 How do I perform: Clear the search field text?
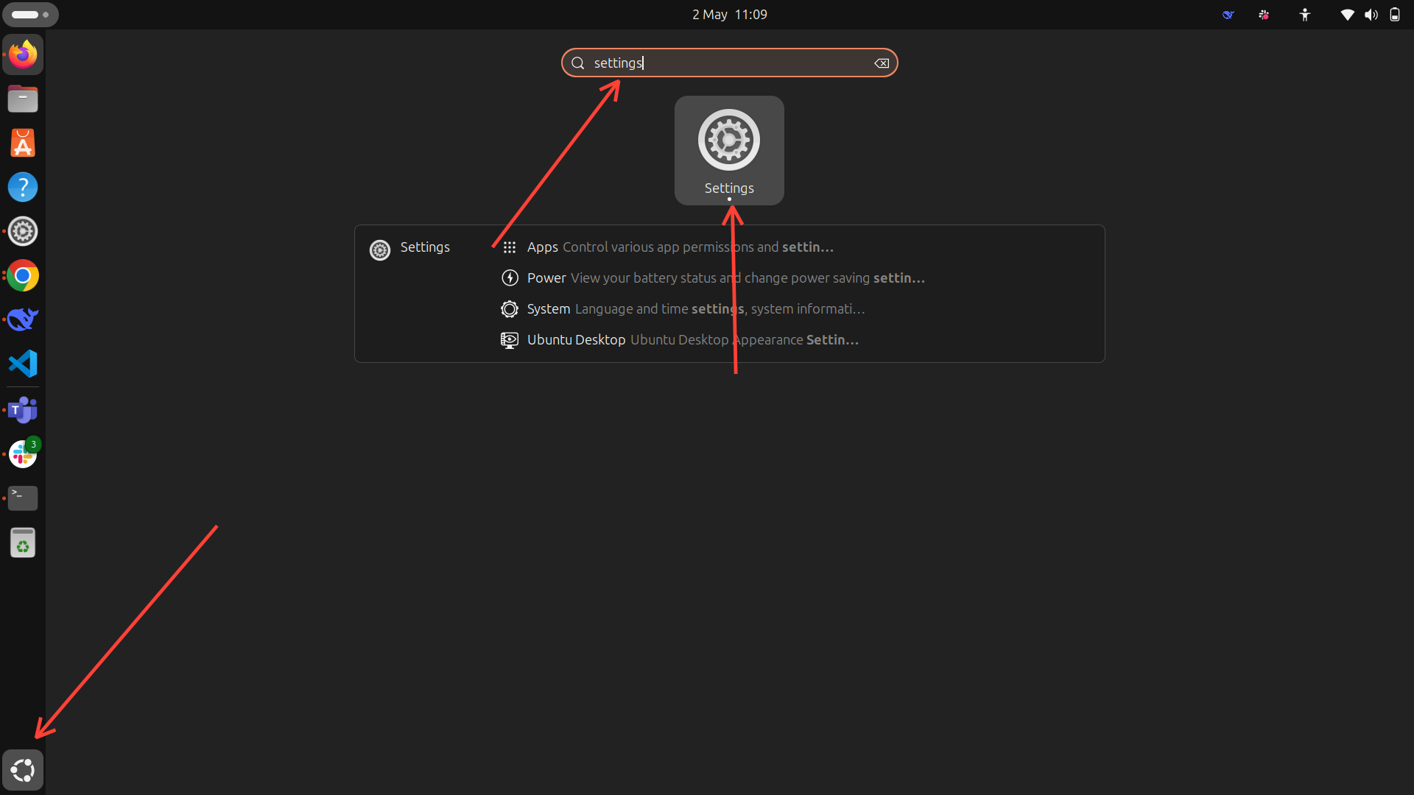coord(882,63)
